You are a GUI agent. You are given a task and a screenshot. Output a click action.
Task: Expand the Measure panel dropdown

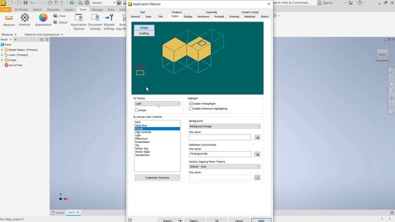pyautogui.click(x=15, y=35)
